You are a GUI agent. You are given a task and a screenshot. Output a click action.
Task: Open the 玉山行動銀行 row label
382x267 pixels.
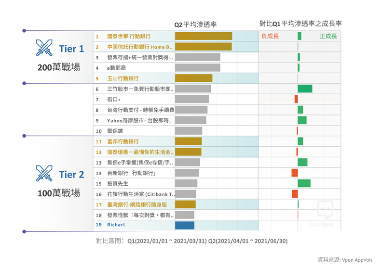(x=123, y=78)
